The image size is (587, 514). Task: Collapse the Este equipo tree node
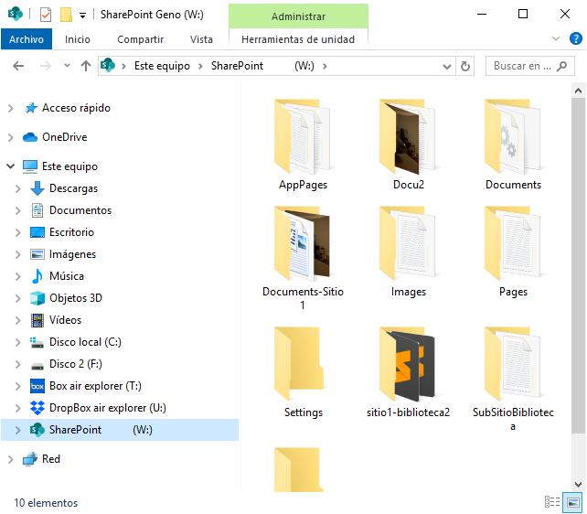click(x=10, y=166)
